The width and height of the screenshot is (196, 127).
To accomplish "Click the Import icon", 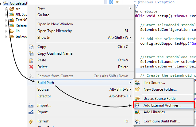I will 31,105.
